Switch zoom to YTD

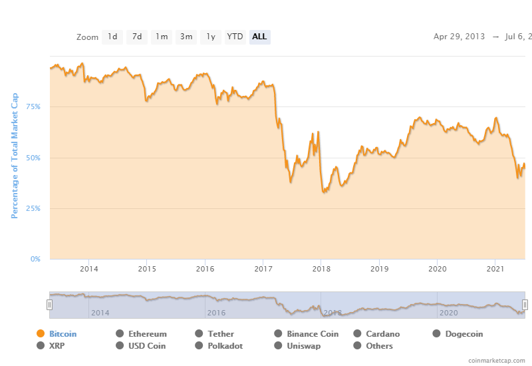235,37
